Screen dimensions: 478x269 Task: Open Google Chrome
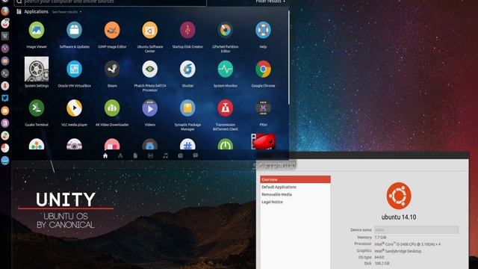pyautogui.click(x=263, y=69)
